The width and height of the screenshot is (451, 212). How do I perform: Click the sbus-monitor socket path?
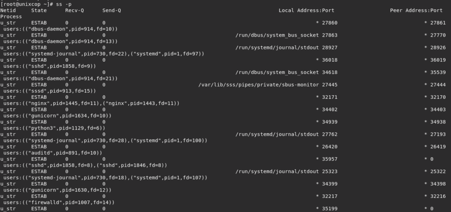[259, 85]
